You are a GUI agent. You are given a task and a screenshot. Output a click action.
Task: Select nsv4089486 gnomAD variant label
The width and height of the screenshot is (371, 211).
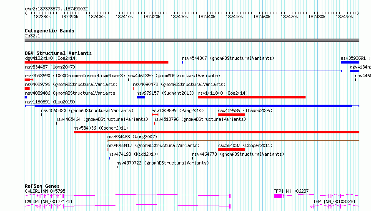coord(71,93)
